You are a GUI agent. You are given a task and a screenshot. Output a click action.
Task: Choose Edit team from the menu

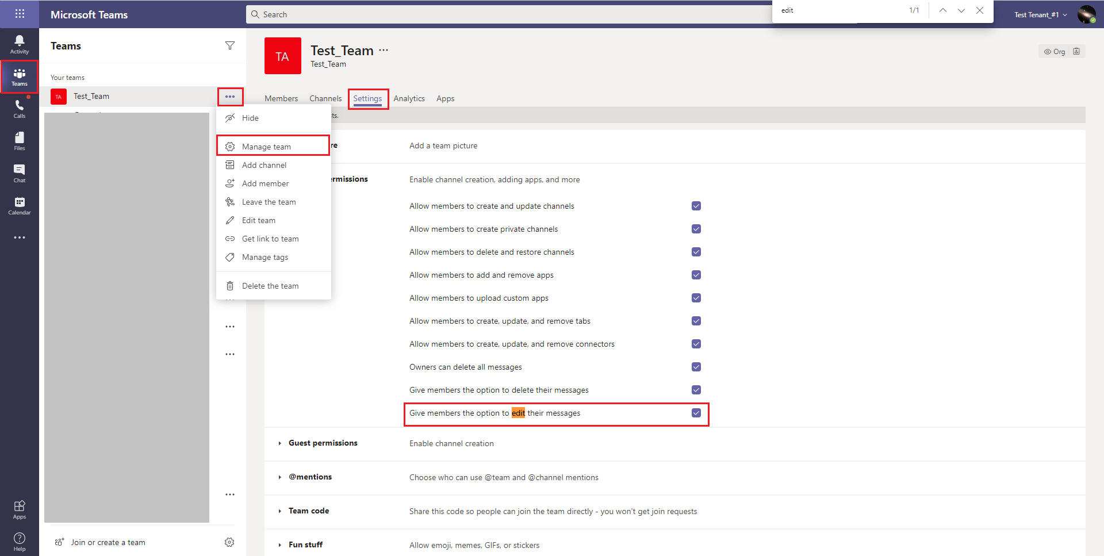pos(274,220)
